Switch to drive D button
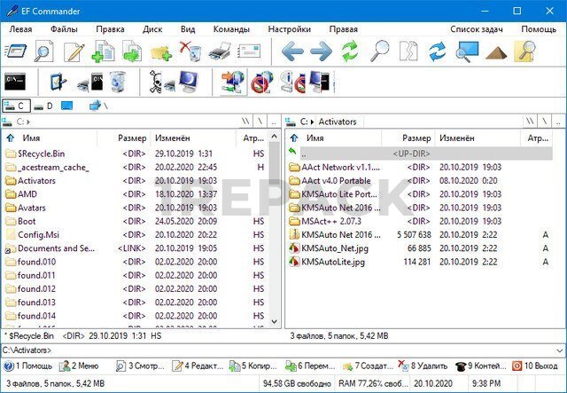This screenshot has height=393, width=567. tap(46, 106)
